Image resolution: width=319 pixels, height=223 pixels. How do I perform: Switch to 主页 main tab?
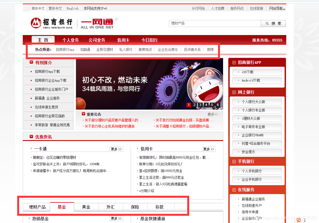pyautogui.click(x=43, y=40)
